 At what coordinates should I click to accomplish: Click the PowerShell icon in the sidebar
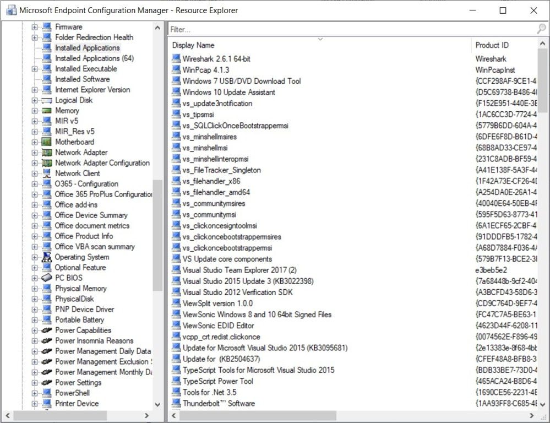48,393
